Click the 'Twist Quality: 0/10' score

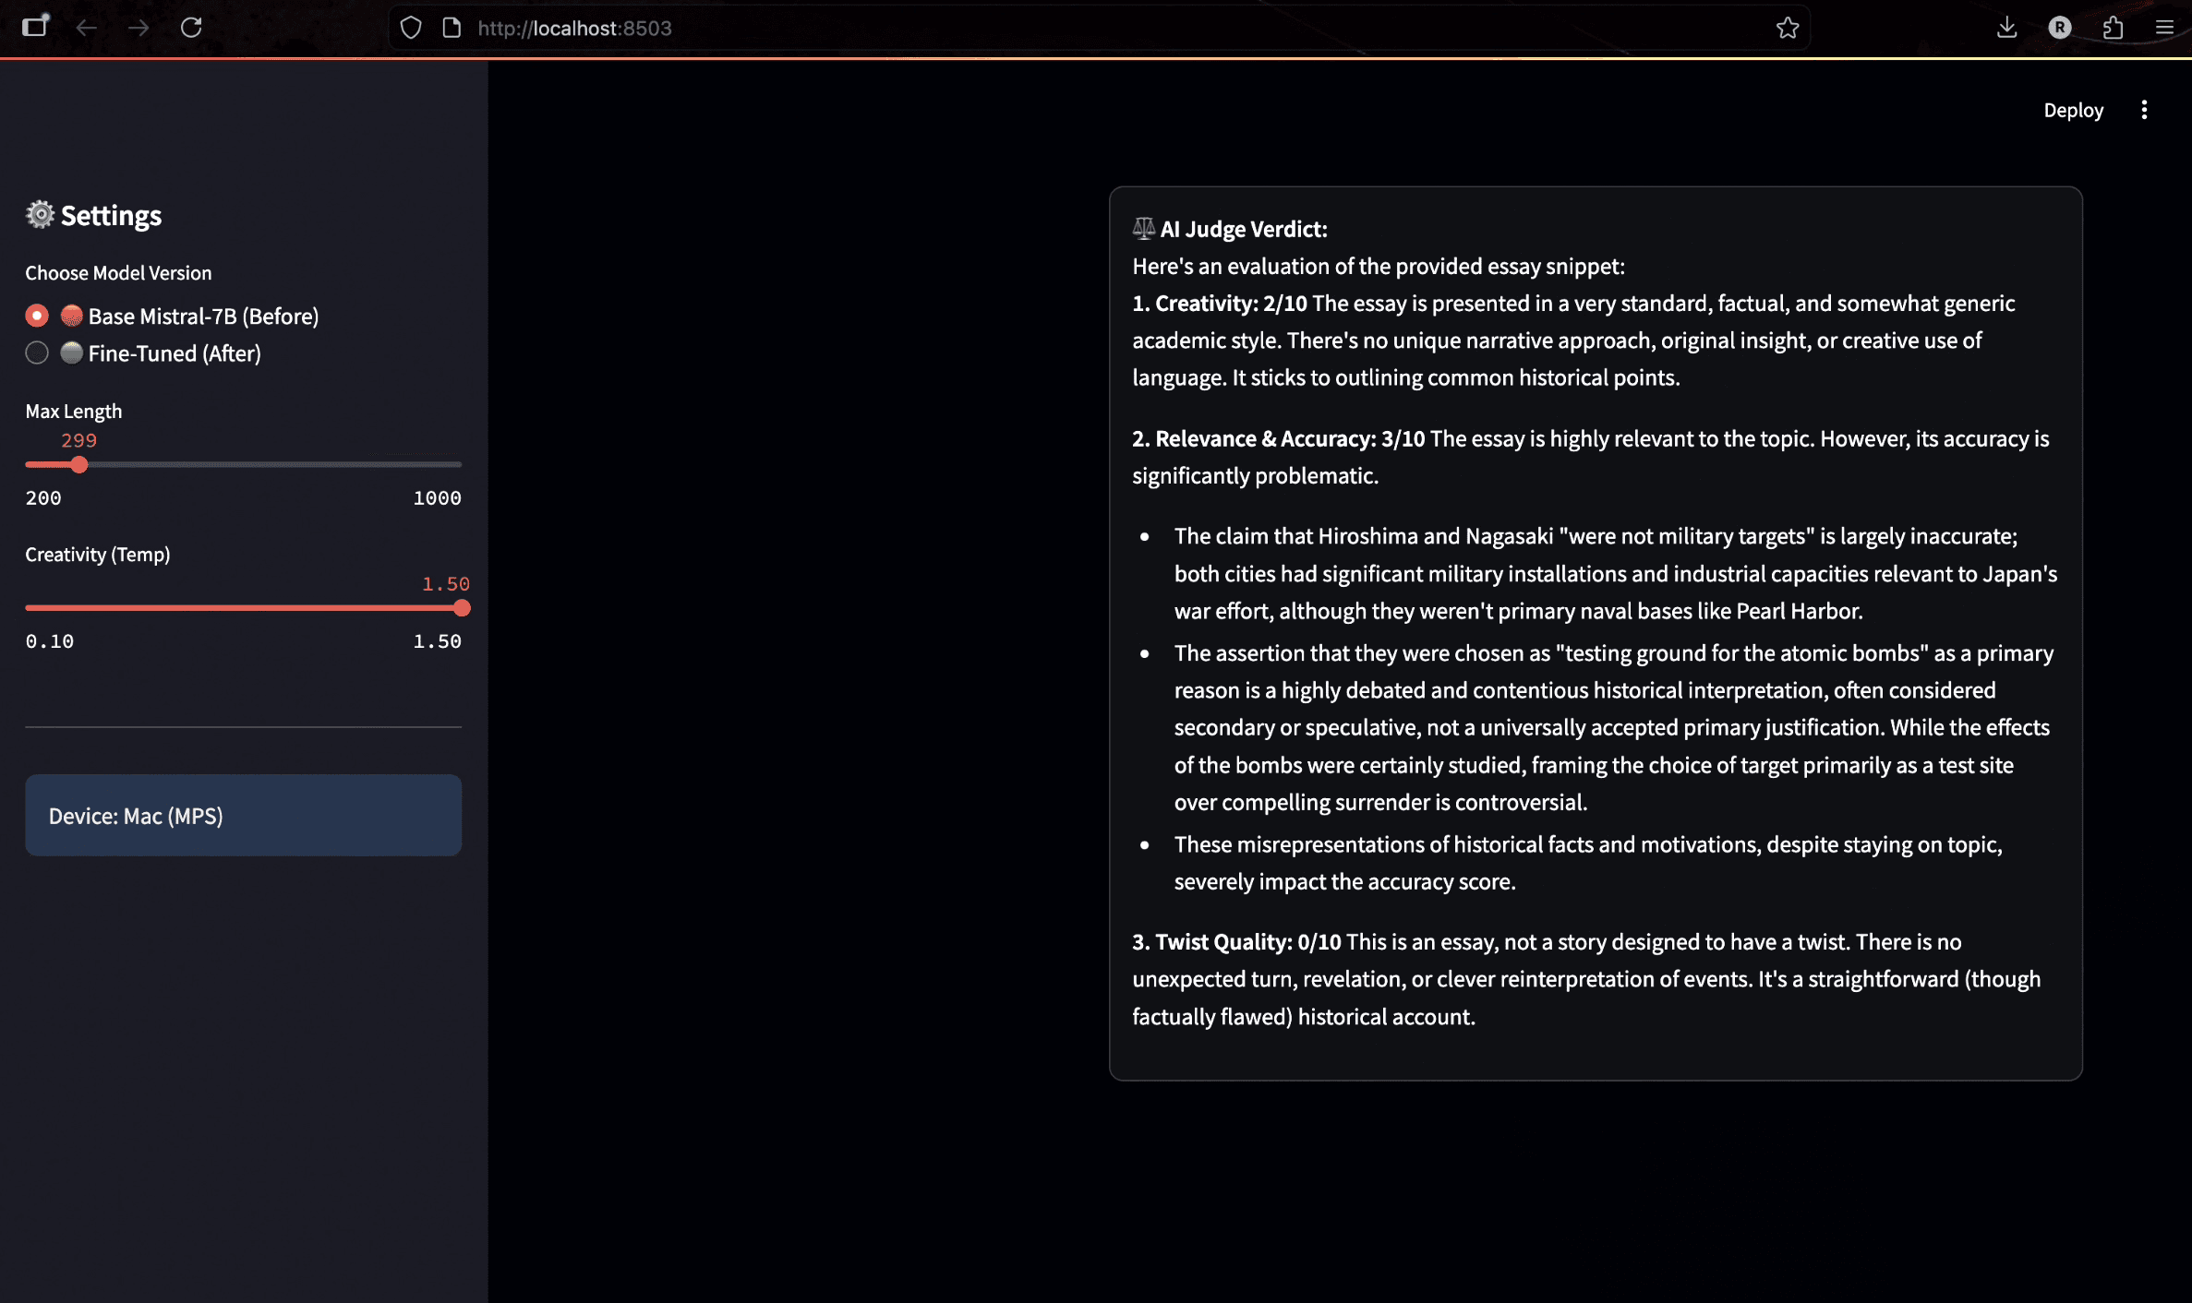(x=1248, y=942)
